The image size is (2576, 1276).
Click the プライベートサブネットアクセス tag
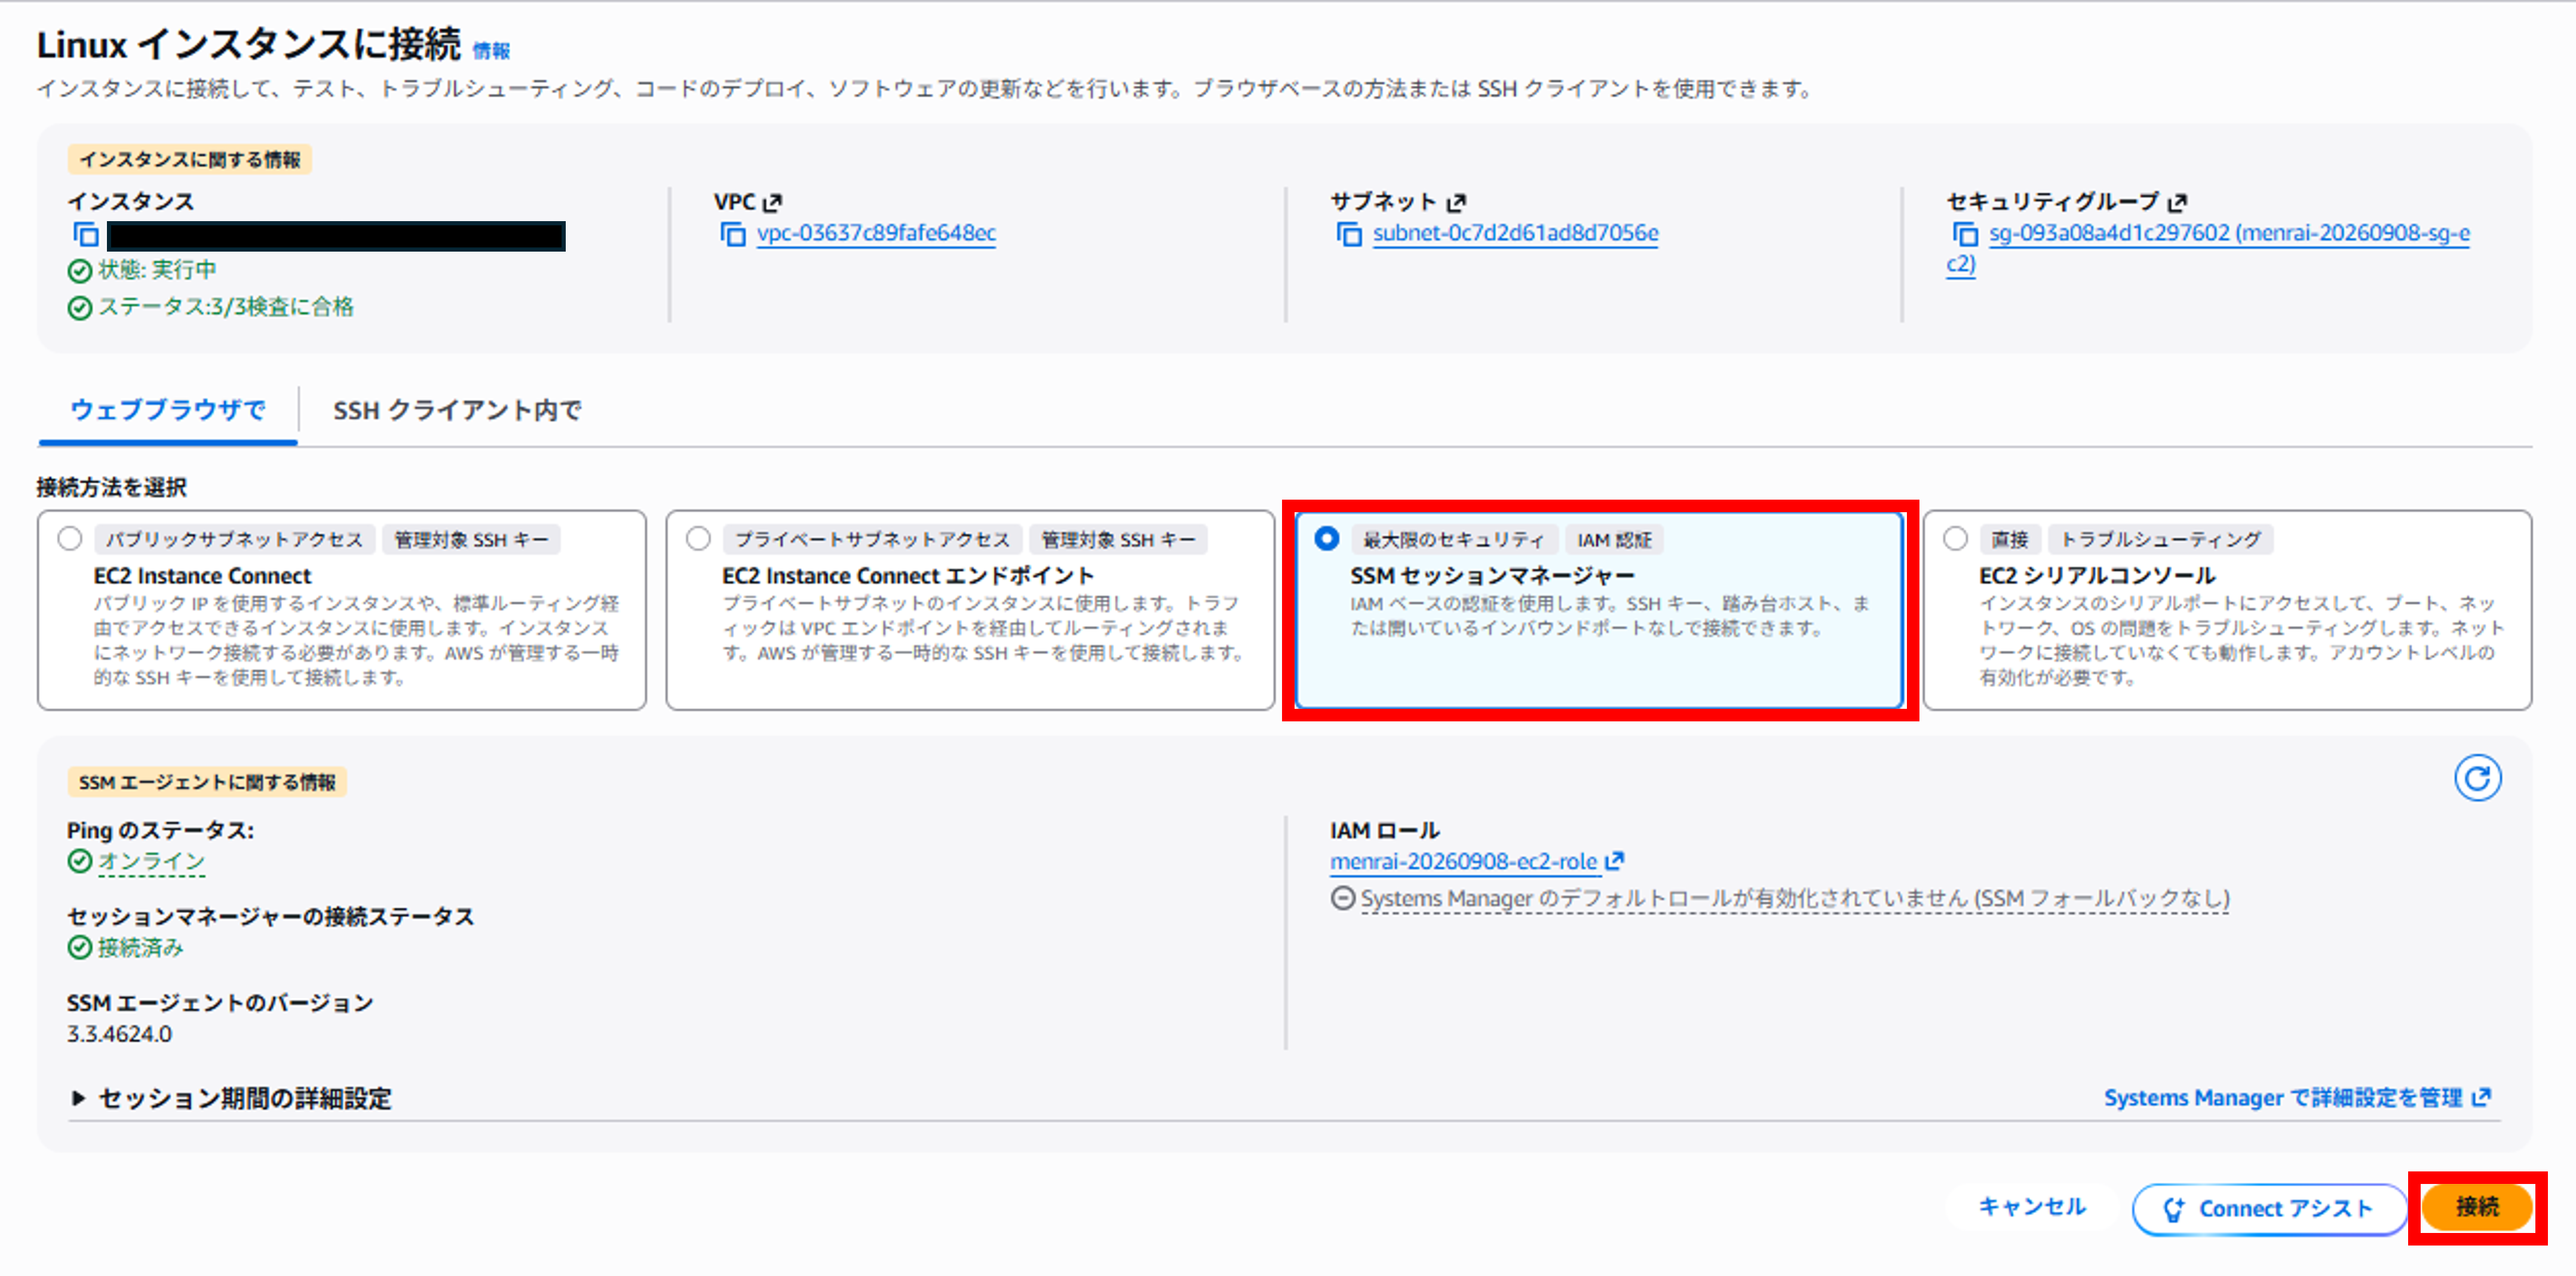tap(872, 540)
